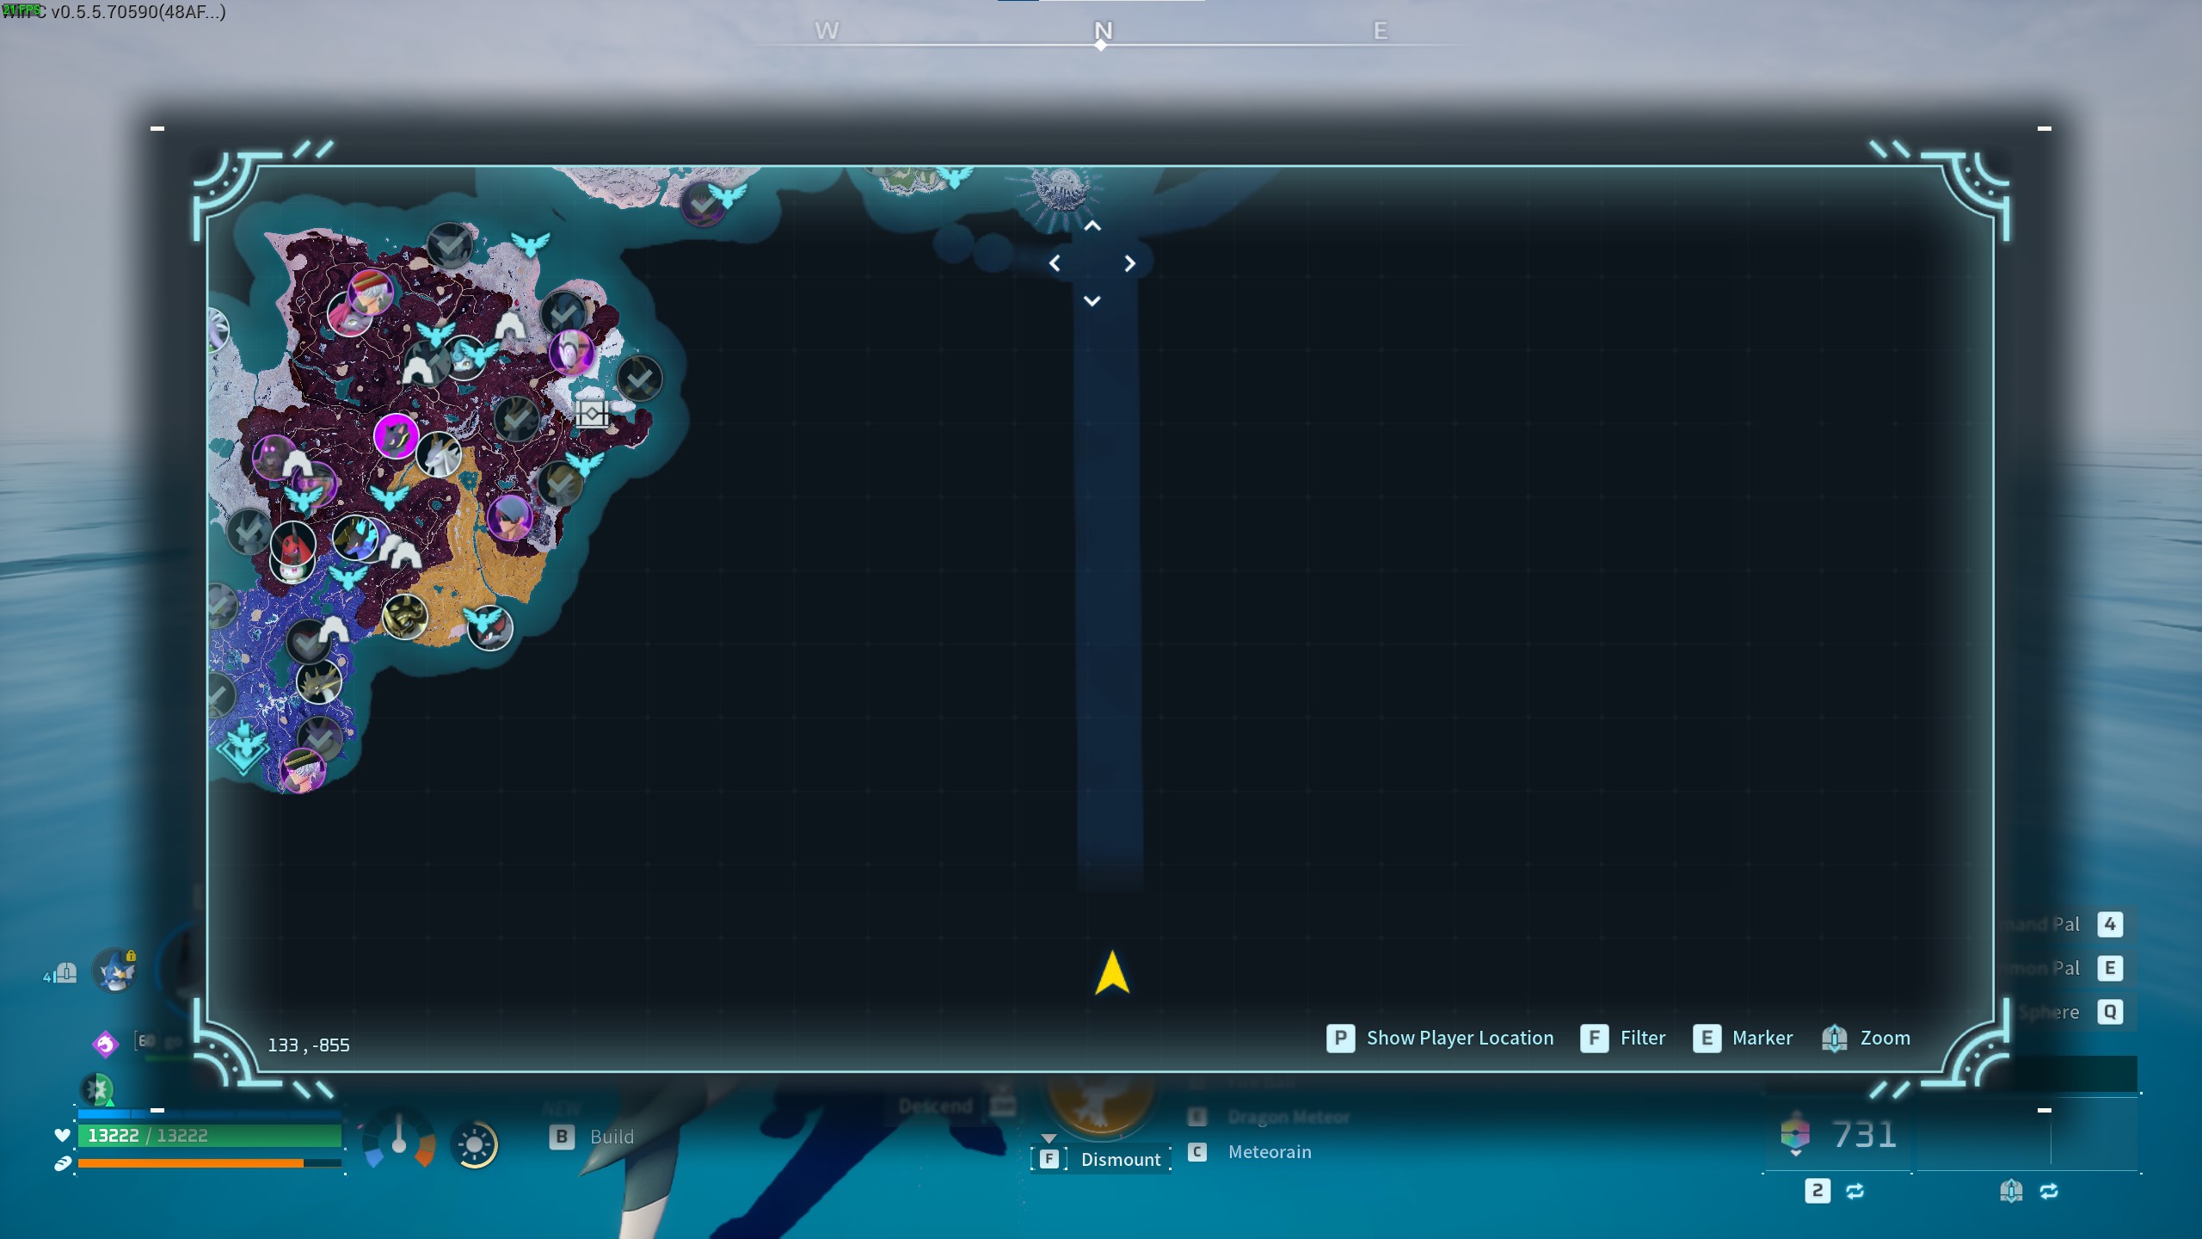Click the mouse swap icon at bottom right
The width and height of the screenshot is (2202, 1239).
(x=2049, y=1191)
